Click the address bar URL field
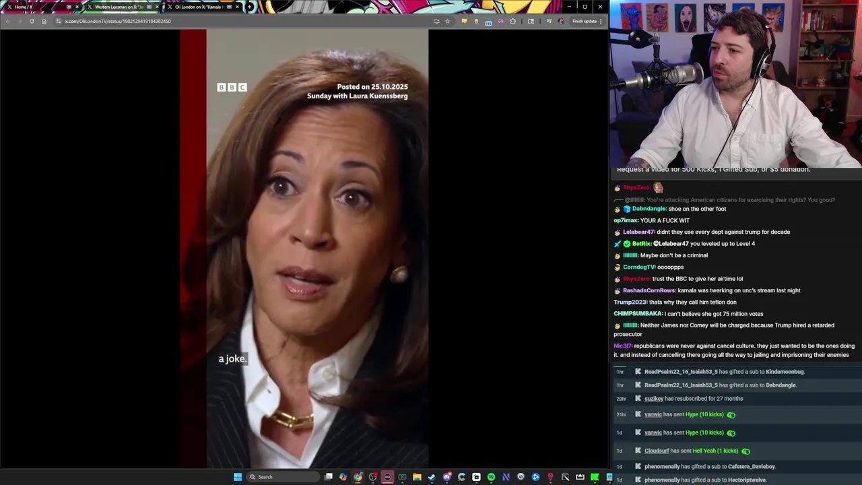The image size is (862, 485). click(x=242, y=21)
